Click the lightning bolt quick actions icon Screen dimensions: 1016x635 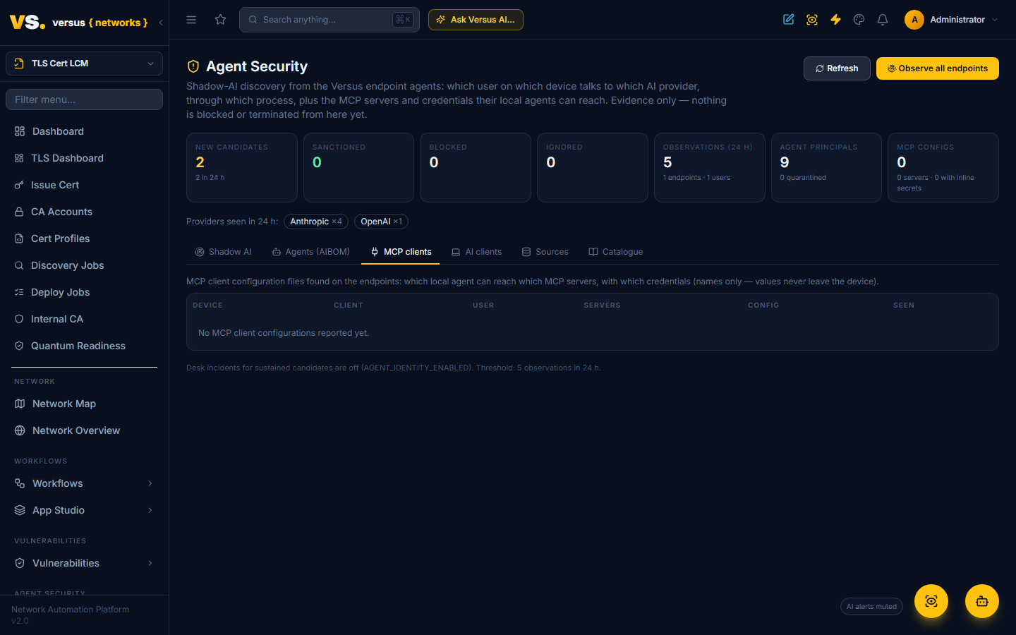point(835,20)
